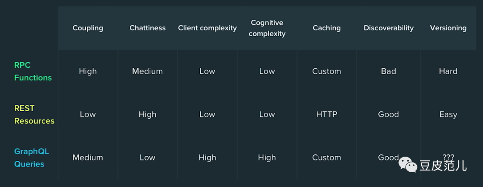
Task: Select the Versioning column header
Action: (448, 28)
